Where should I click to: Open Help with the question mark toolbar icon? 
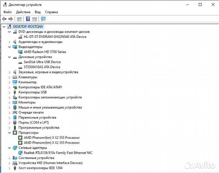pos(28,19)
